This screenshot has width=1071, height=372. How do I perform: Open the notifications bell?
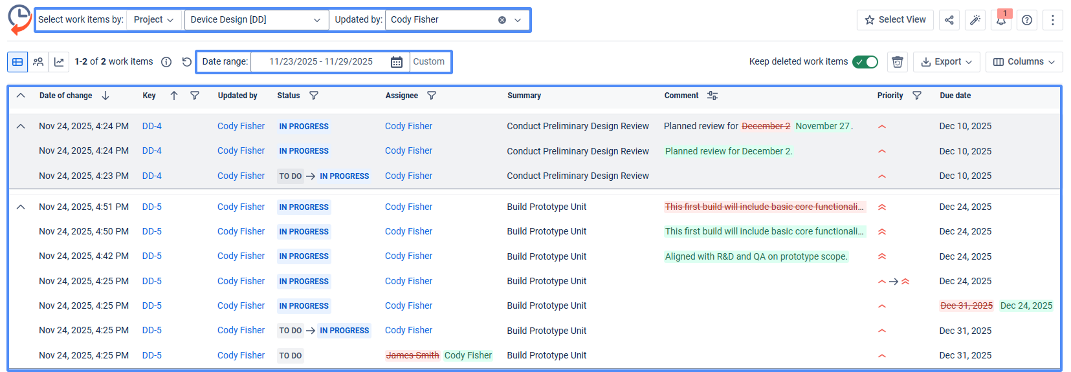(x=1001, y=20)
